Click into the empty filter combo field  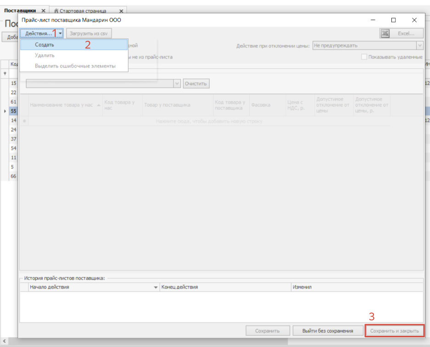[100, 83]
